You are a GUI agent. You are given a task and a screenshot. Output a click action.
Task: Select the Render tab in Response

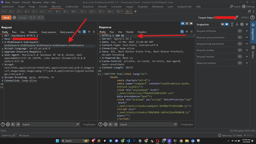pos(130,32)
